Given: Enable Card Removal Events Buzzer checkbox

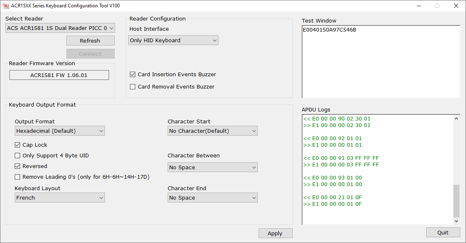Looking at the screenshot, I should pos(133,87).
